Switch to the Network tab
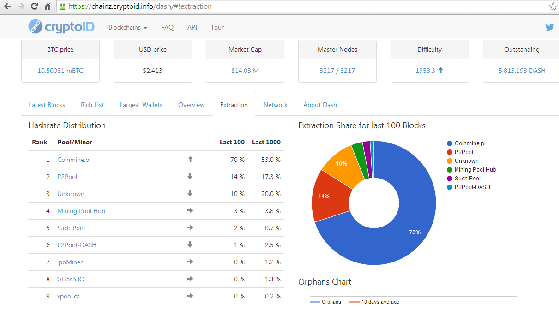559x310 pixels. (x=276, y=105)
